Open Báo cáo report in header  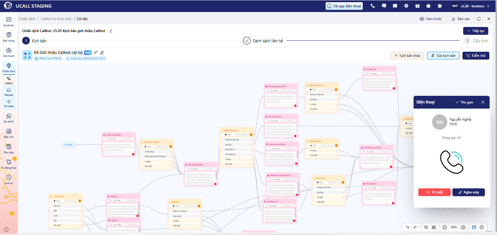(x=460, y=19)
